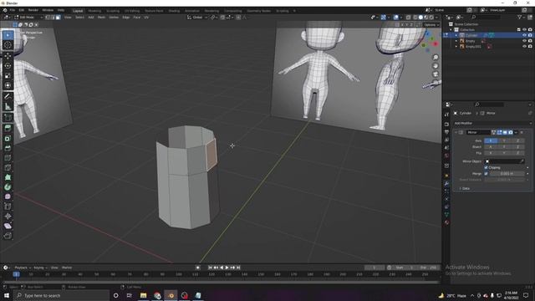The height and width of the screenshot is (301, 535).
Task: Toggle X-ray viewport display
Action: tap(409, 17)
